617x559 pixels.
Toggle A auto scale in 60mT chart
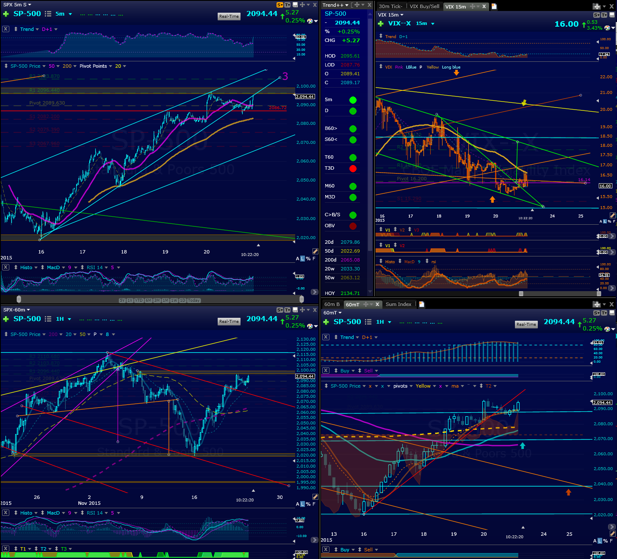point(595,541)
